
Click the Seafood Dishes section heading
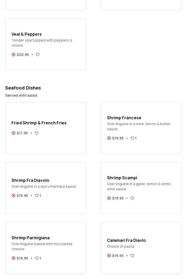tap(23, 88)
